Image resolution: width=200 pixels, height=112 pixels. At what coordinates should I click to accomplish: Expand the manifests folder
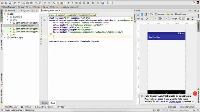tap(7, 17)
